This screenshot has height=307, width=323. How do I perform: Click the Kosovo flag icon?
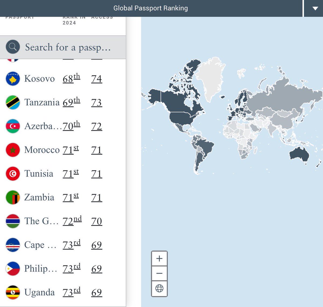coord(13,79)
